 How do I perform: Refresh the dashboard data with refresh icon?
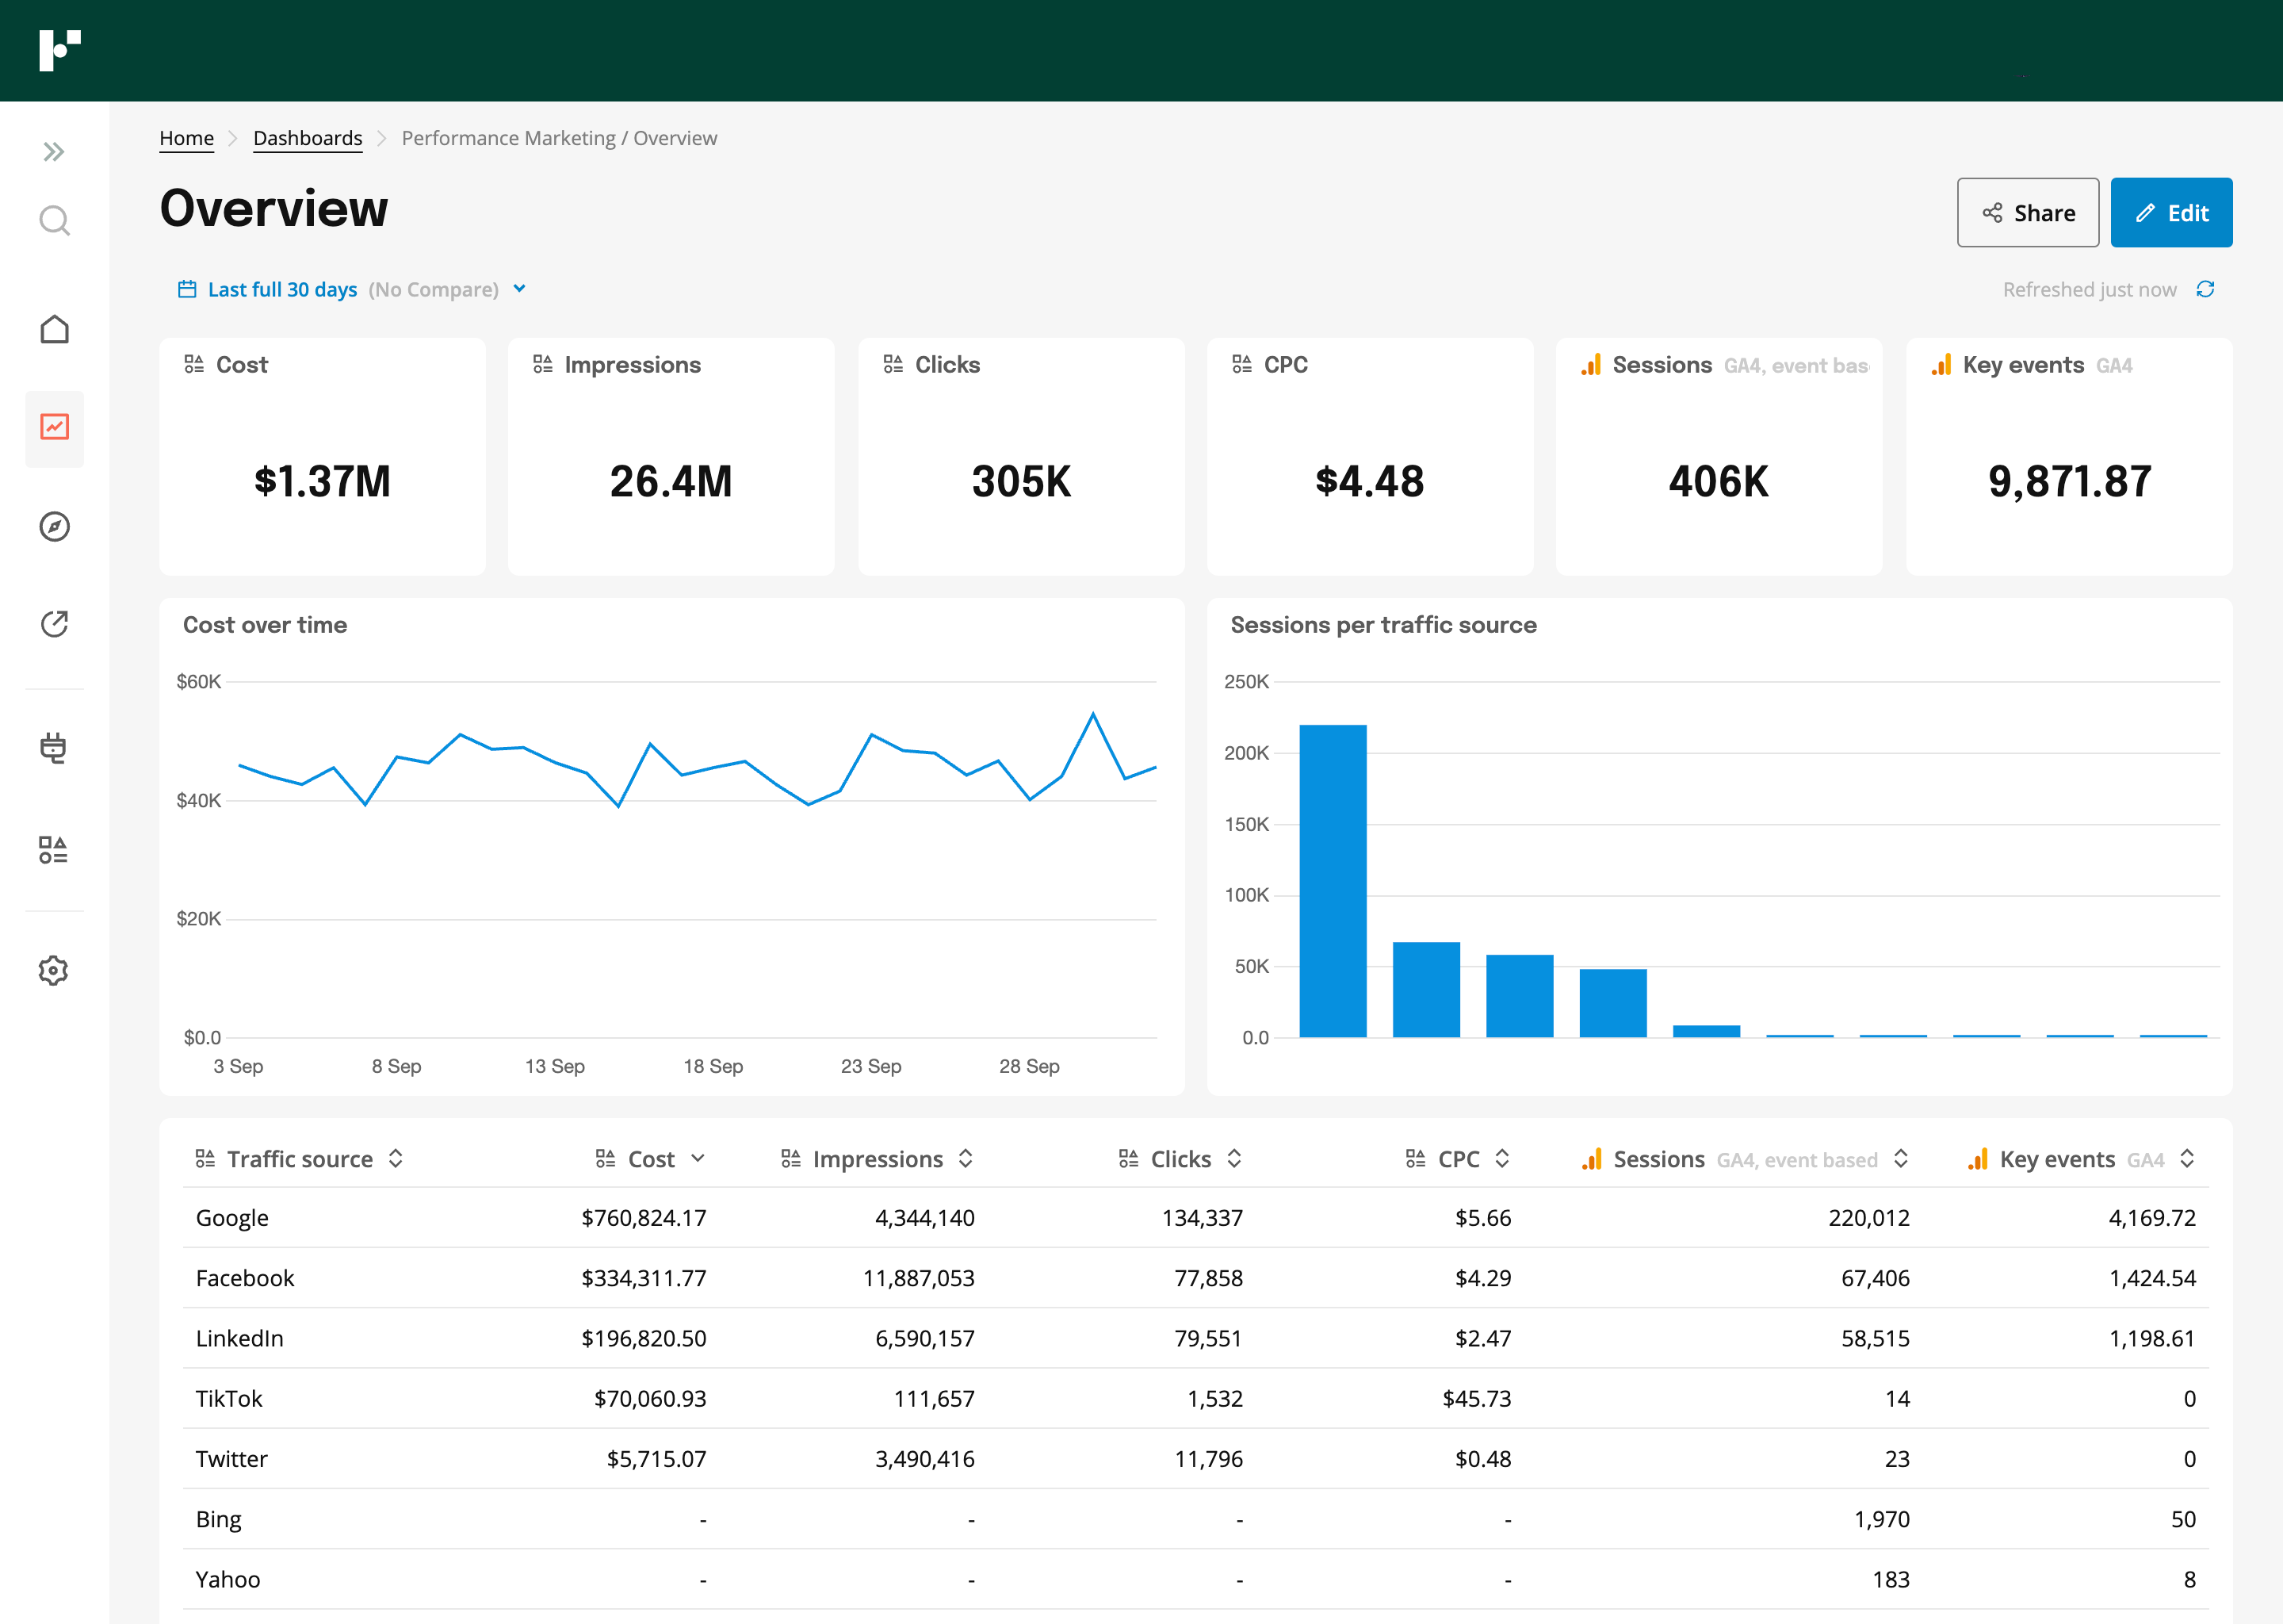[2207, 289]
